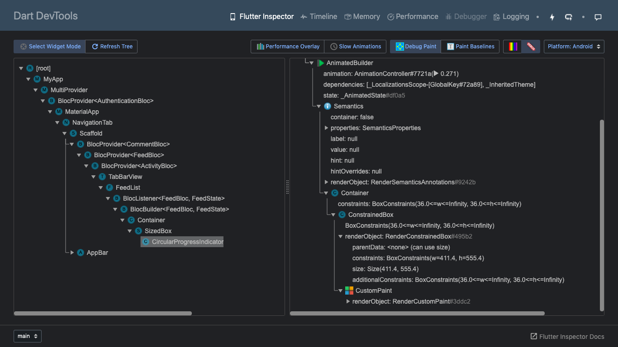Toggle the Repaint Rainbow swatch
This screenshot has width=618, height=347.
512,46
